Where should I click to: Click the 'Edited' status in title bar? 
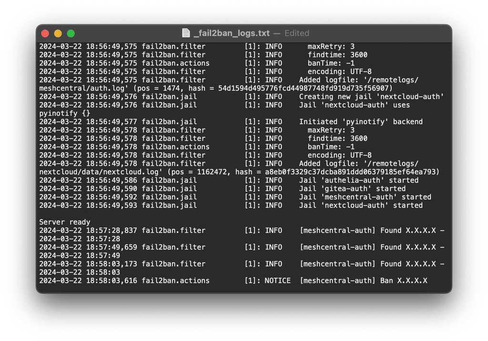point(297,33)
